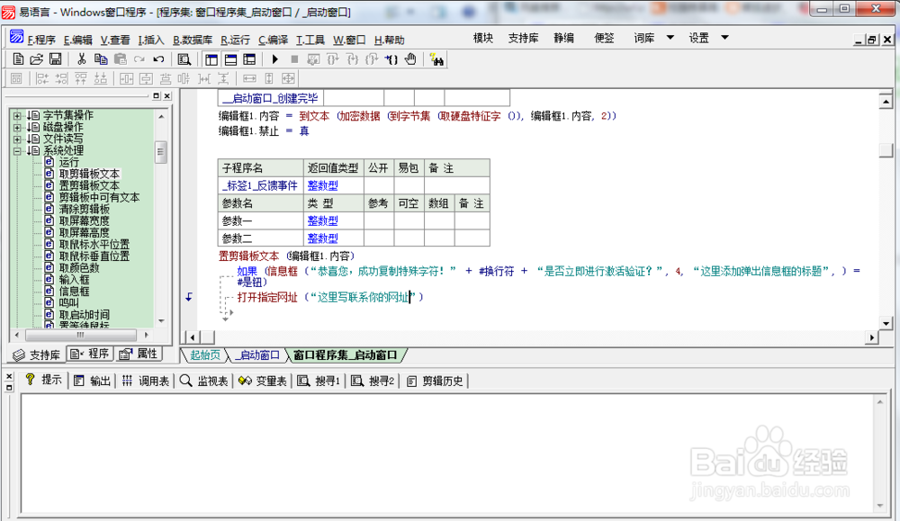900x521 pixels.
Task: Open the H.帮助 menu
Action: click(389, 40)
